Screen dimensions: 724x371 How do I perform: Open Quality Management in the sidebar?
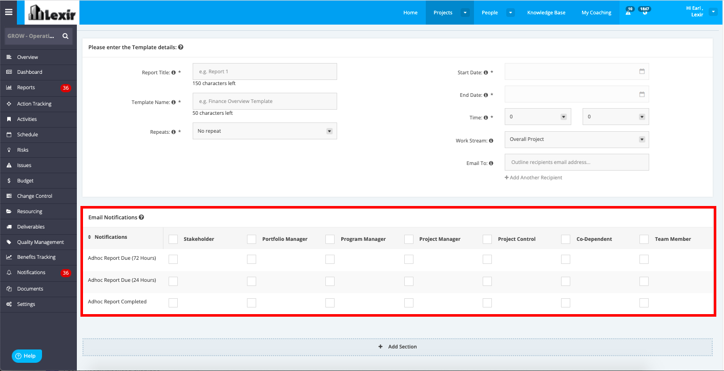coord(38,242)
